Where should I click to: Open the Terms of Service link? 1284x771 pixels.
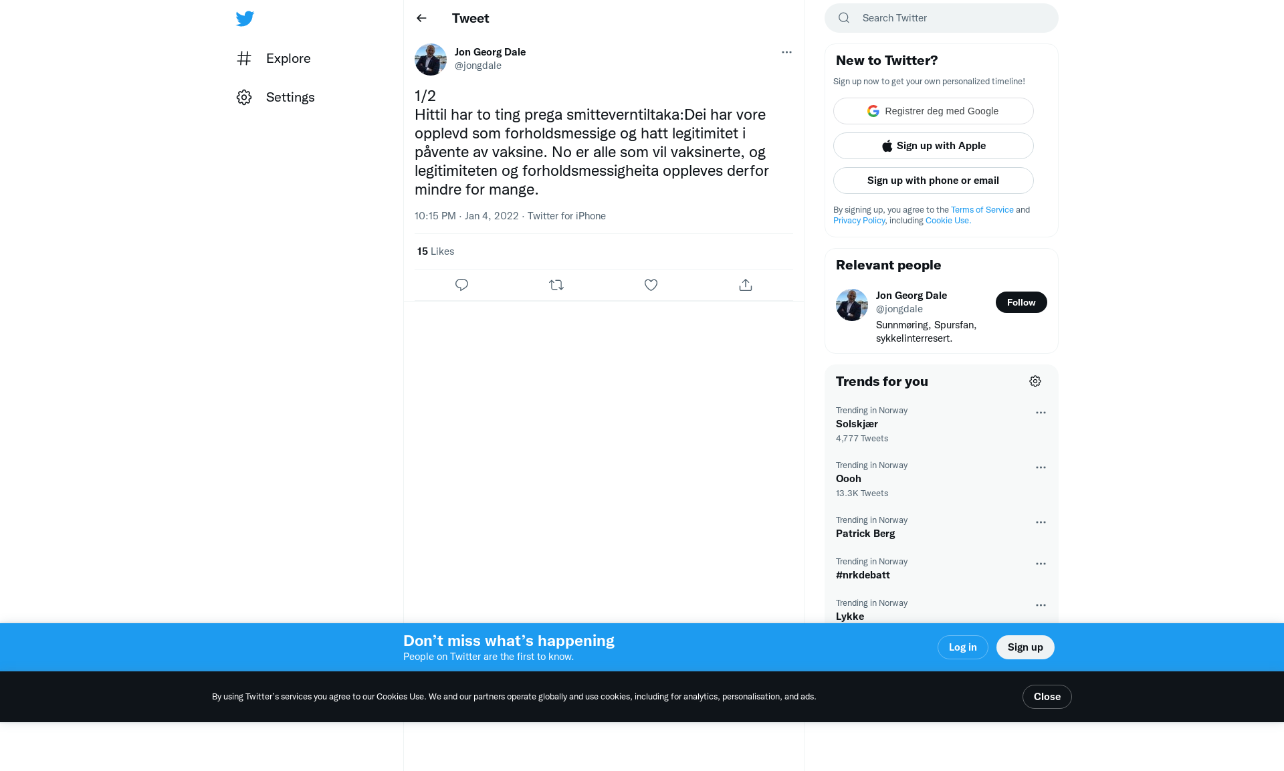pyautogui.click(x=982, y=210)
